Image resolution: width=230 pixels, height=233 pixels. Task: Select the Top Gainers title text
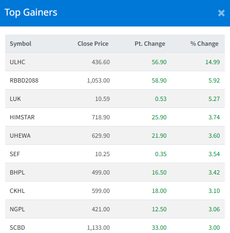[x=31, y=12]
